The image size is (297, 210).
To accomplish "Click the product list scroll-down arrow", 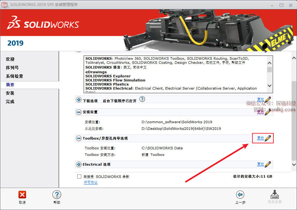I will [x=270, y=86].
